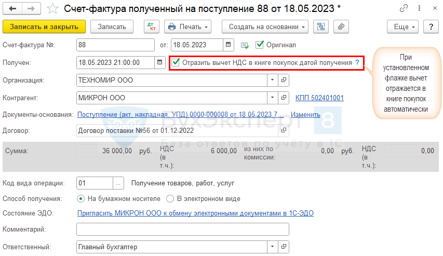Screen dimensions: 443x256
Task: Open the Печать dropdown menu
Action: pyautogui.click(x=187, y=26)
